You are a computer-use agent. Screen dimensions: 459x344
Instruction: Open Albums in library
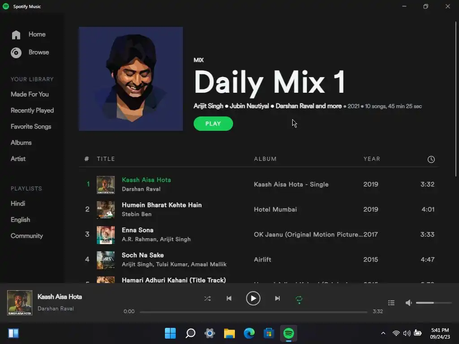(21, 142)
